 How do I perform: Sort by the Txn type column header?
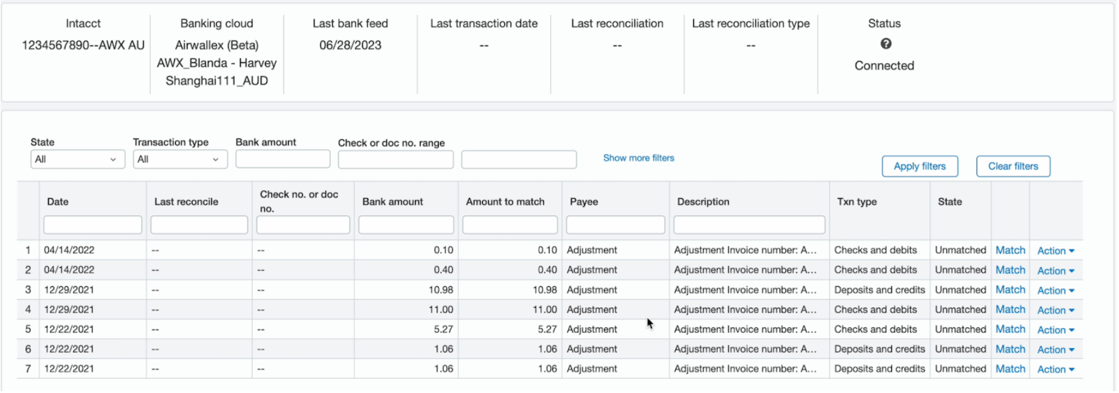[856, 201]
